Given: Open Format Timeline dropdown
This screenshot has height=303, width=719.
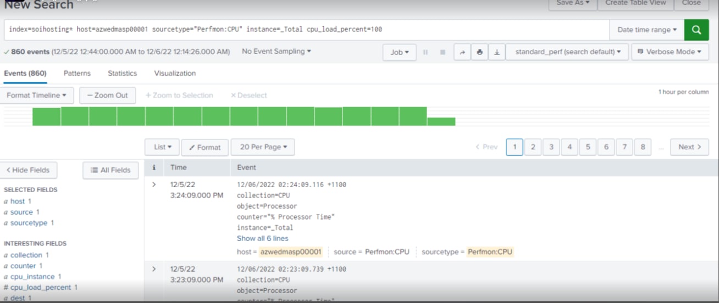Looking at the screenshot, I should [x=36, y=96].
